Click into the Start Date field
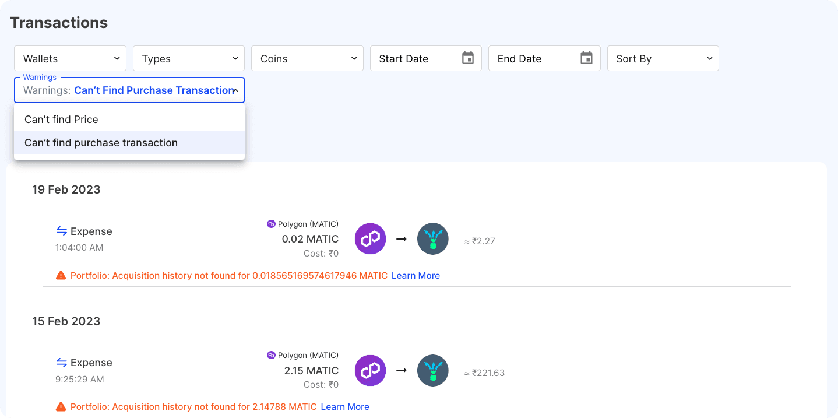The height and width of the screenshot is (418, 838). pyautogui.click(x=414, y=59)
